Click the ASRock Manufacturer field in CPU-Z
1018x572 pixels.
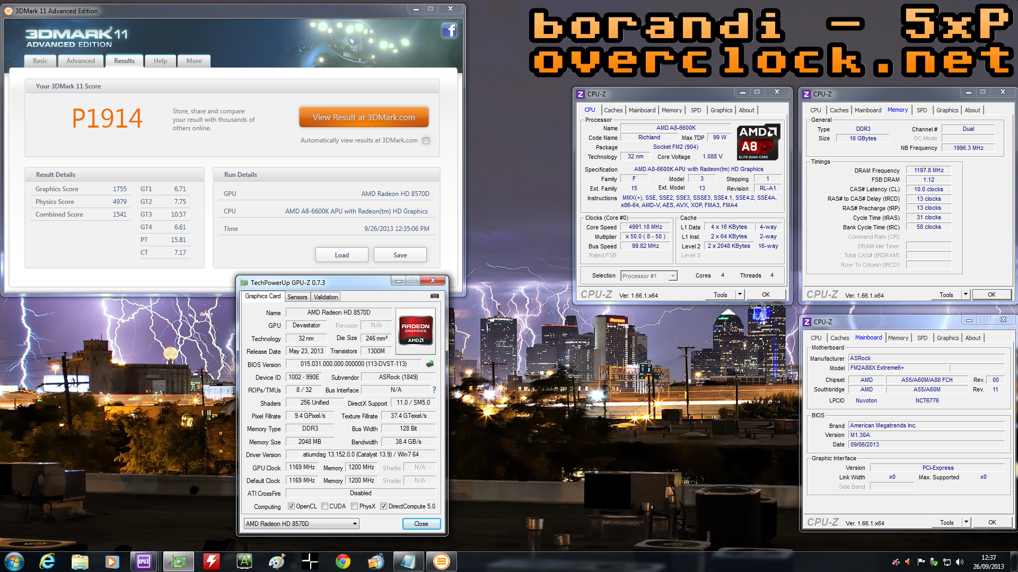pos(926,358)
